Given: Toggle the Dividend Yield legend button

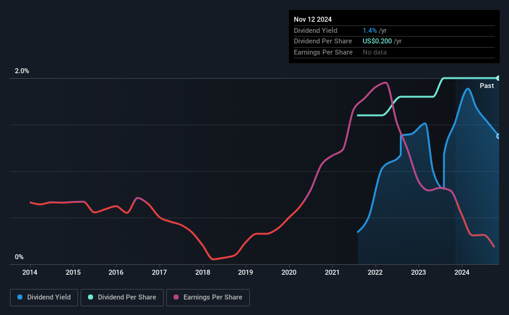Looking at the screenshot, I should tap(44, 298).
